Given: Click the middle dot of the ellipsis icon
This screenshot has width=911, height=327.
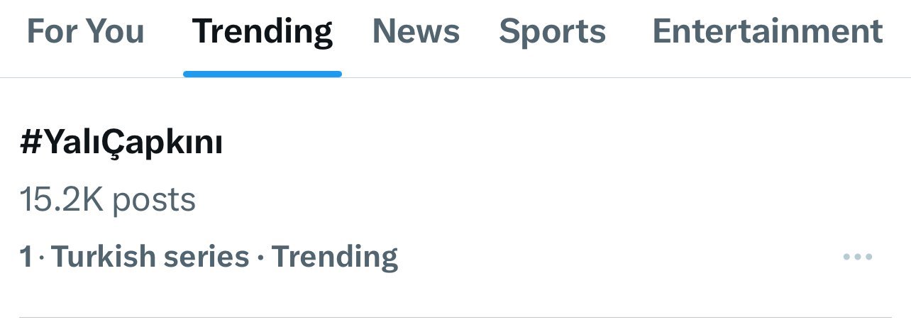Looking at the screenshot, I should pos(857,257).
